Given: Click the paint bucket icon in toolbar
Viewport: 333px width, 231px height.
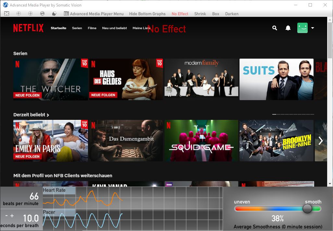Looking at the screenshot, I should (x=54, y=14).
